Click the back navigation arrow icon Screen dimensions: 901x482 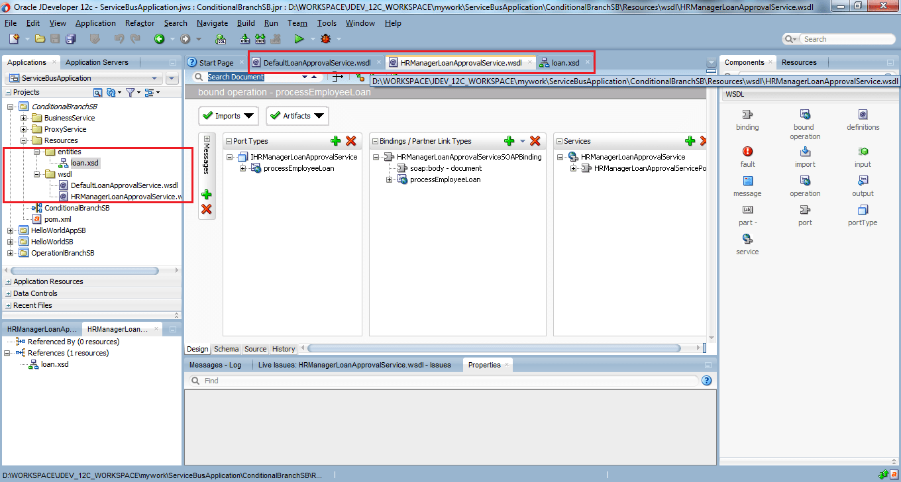click(159, 38)
